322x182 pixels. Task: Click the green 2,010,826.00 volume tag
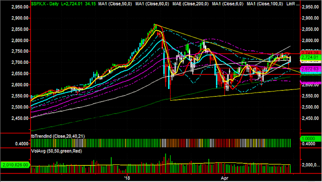15,165
